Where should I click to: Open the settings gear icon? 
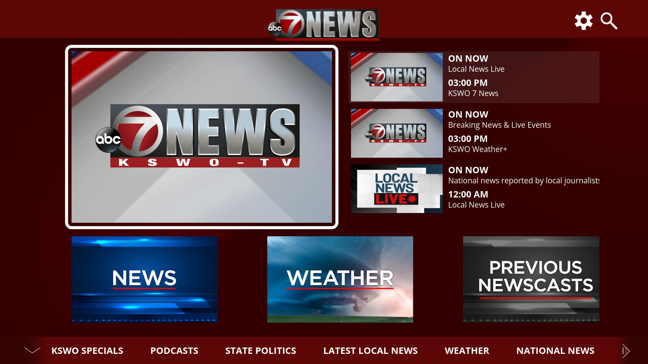tap(583, 21)
